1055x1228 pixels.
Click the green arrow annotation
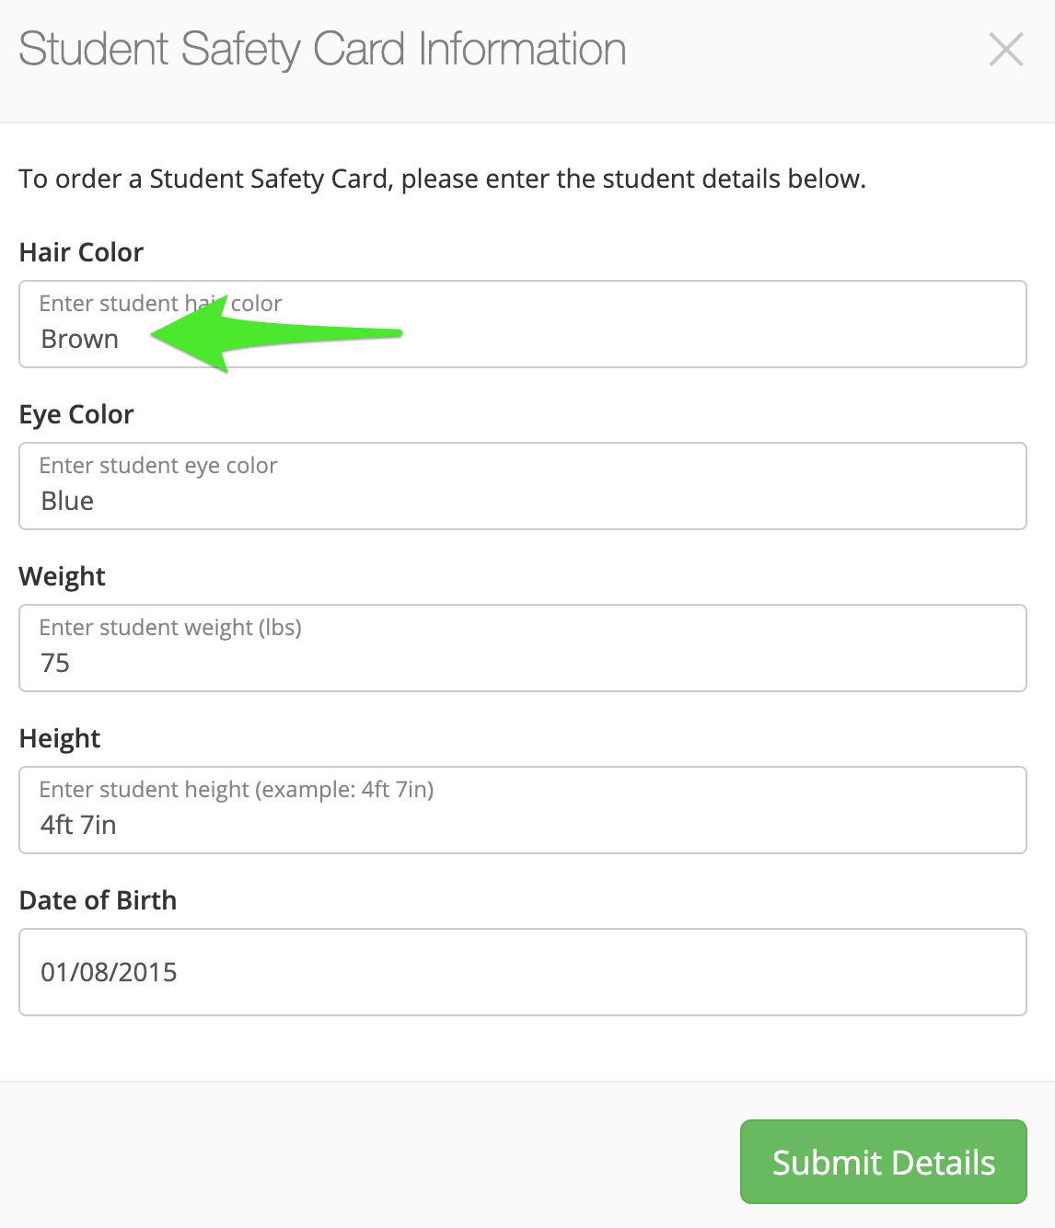[x=276, y=333]
